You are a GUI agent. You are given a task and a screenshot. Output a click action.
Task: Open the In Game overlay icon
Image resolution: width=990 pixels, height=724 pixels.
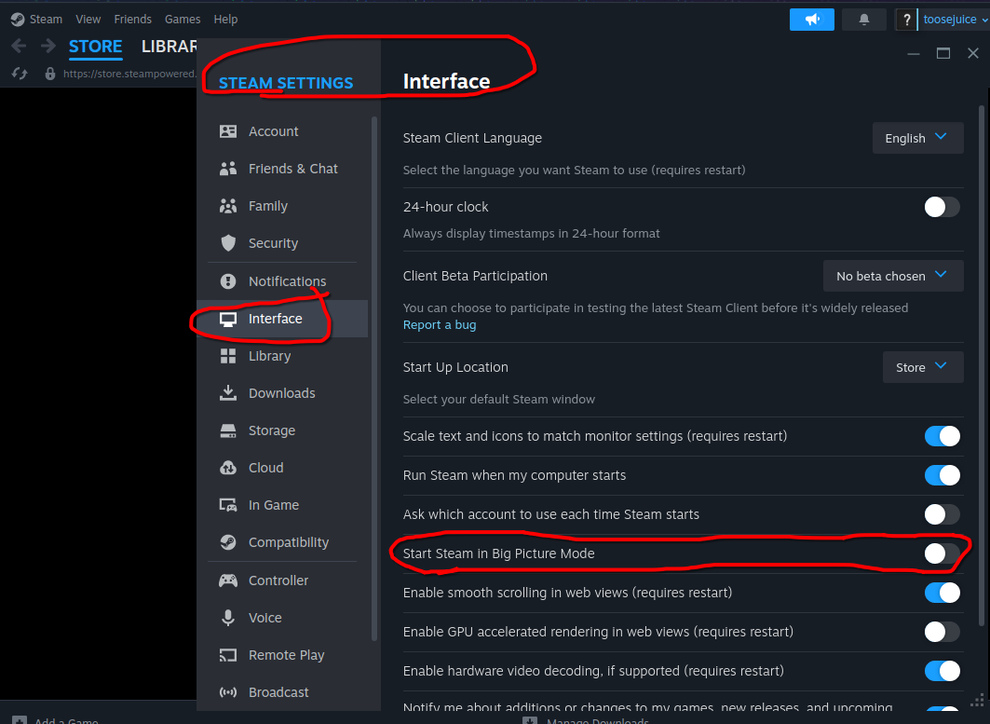pyautogui.click(x=228, y=505)
